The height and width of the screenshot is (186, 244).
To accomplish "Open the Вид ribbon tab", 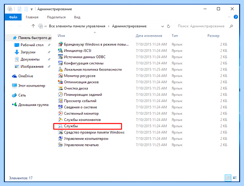I will tap(77, 17).
